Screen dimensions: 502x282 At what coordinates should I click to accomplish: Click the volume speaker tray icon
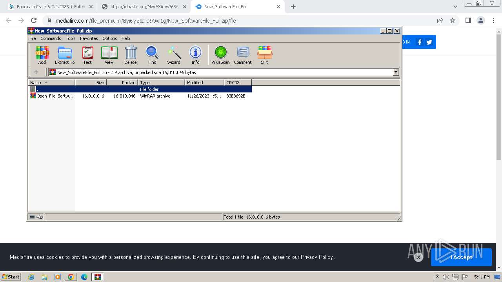[446, 277]
